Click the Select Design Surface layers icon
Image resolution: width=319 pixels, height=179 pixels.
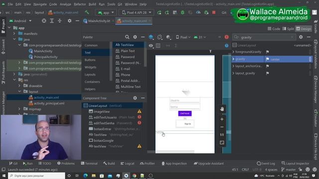(151, 37)
